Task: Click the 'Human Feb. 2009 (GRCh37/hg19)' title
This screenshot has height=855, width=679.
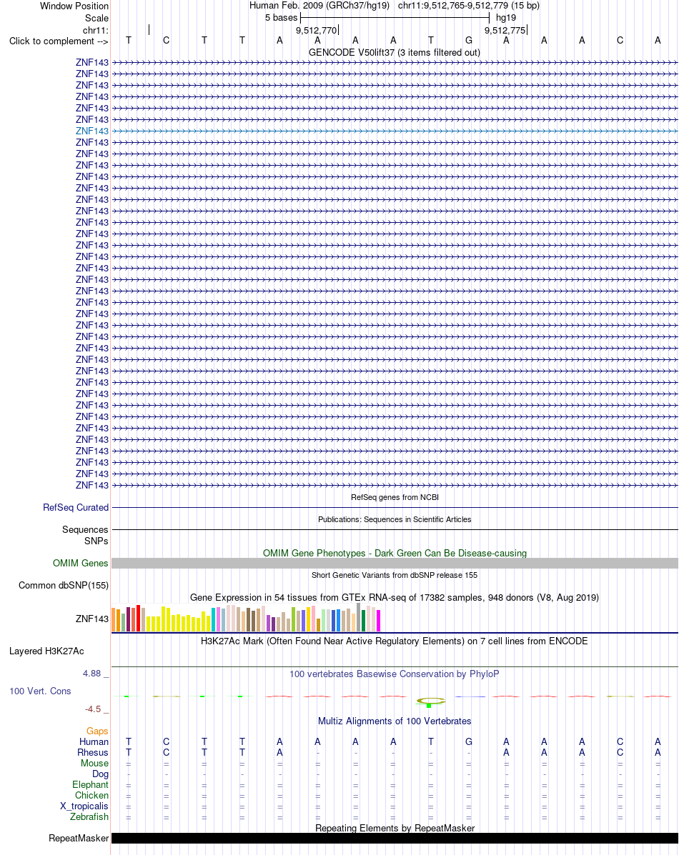Action: 319,6
